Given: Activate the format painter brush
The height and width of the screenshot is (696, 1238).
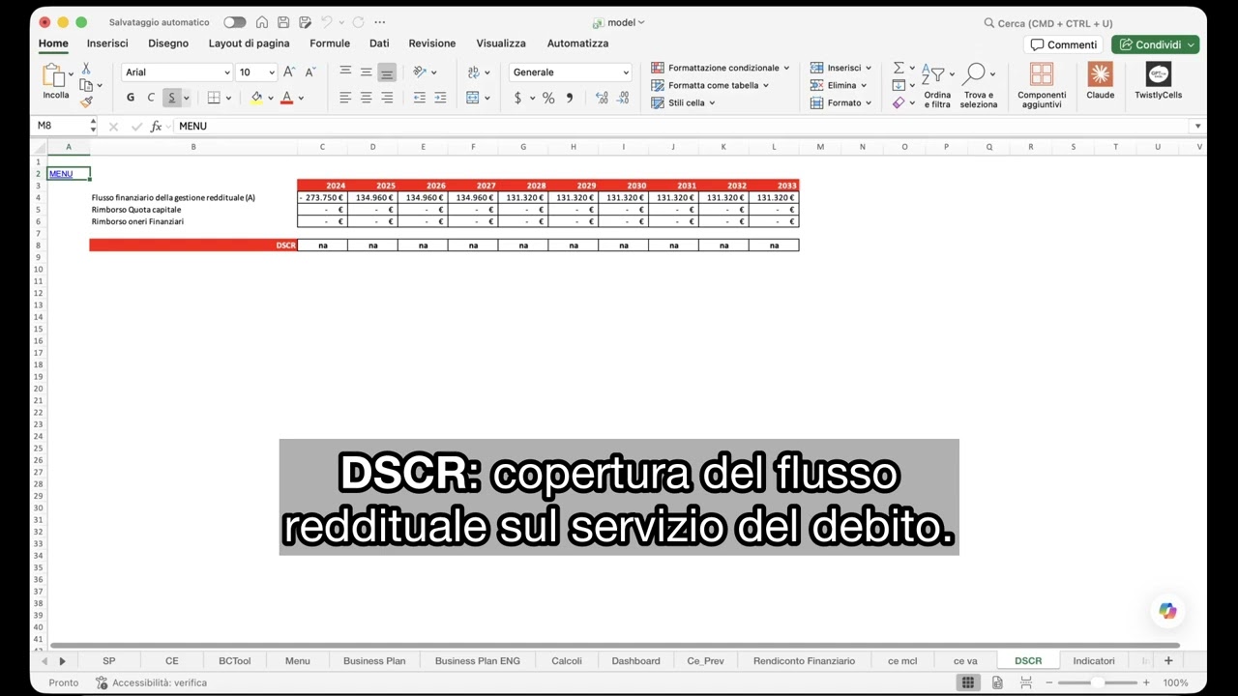Looking at the screenshot, I should tap(86, 101).
